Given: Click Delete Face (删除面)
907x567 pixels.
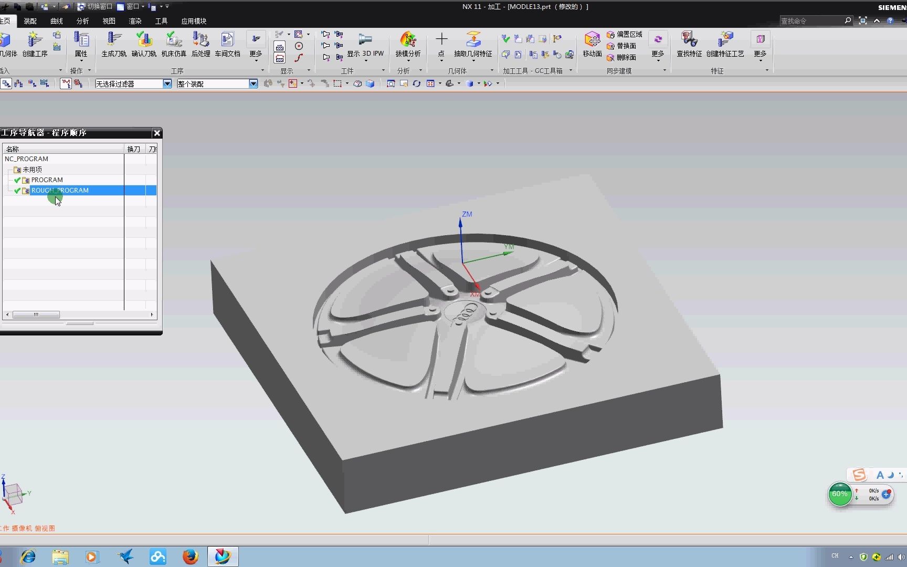Looking at the screenshot, I should [x=621, y=58].
